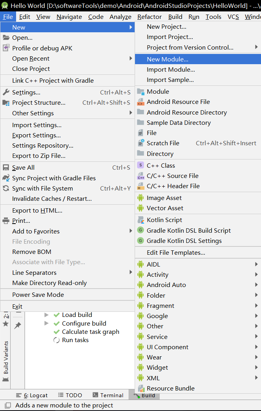Click the Scratch File icon
The height and width of the screenshot is (411, 261).
(x=141, y=143)
